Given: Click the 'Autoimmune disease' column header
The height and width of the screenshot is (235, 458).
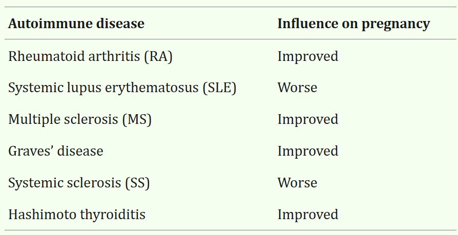Looking at the screenshot, I should pyautogui.click(x=76, y=24).
